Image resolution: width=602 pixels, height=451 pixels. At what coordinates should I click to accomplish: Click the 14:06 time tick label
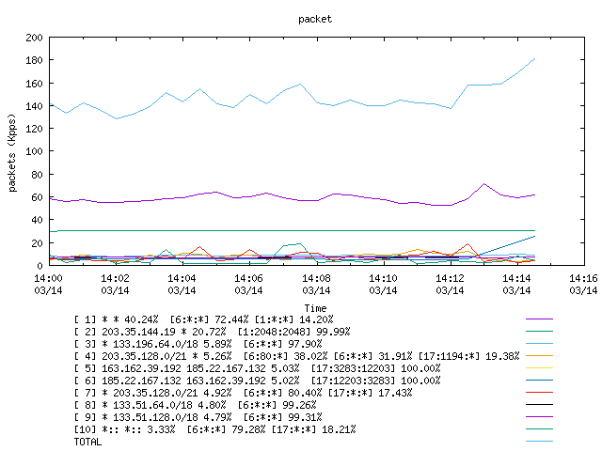point(248,284)
